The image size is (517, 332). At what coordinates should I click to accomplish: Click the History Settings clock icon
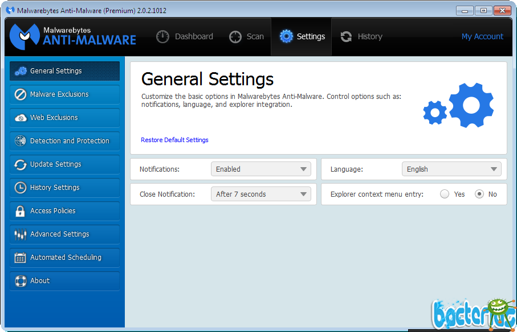click(x=21, y=188)
